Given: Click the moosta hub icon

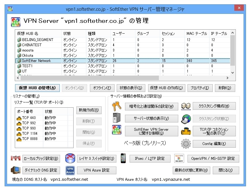Looking at the screenshot, I should coord(19,50).
